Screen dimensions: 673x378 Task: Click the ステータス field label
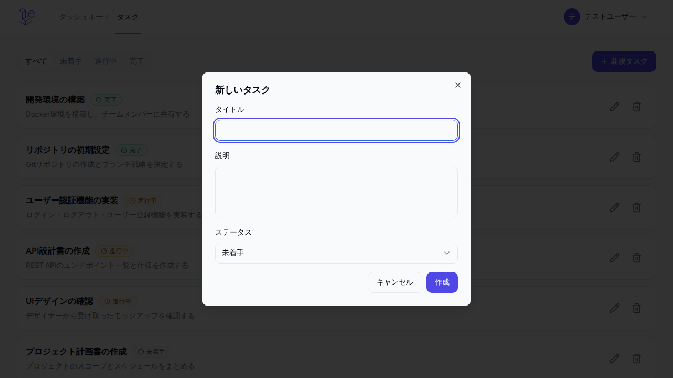233,232
